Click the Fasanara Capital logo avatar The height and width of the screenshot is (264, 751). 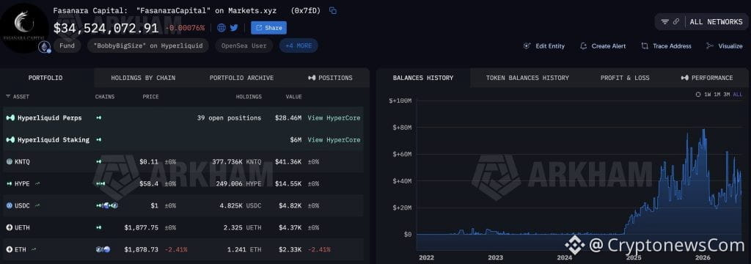pos(24,27)
